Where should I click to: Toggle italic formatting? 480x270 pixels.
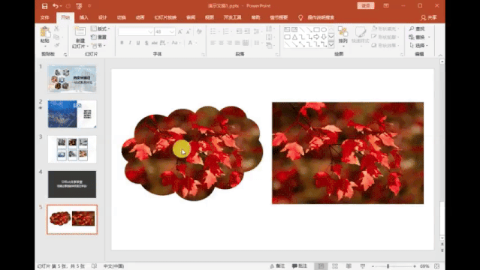pos(130,43)
